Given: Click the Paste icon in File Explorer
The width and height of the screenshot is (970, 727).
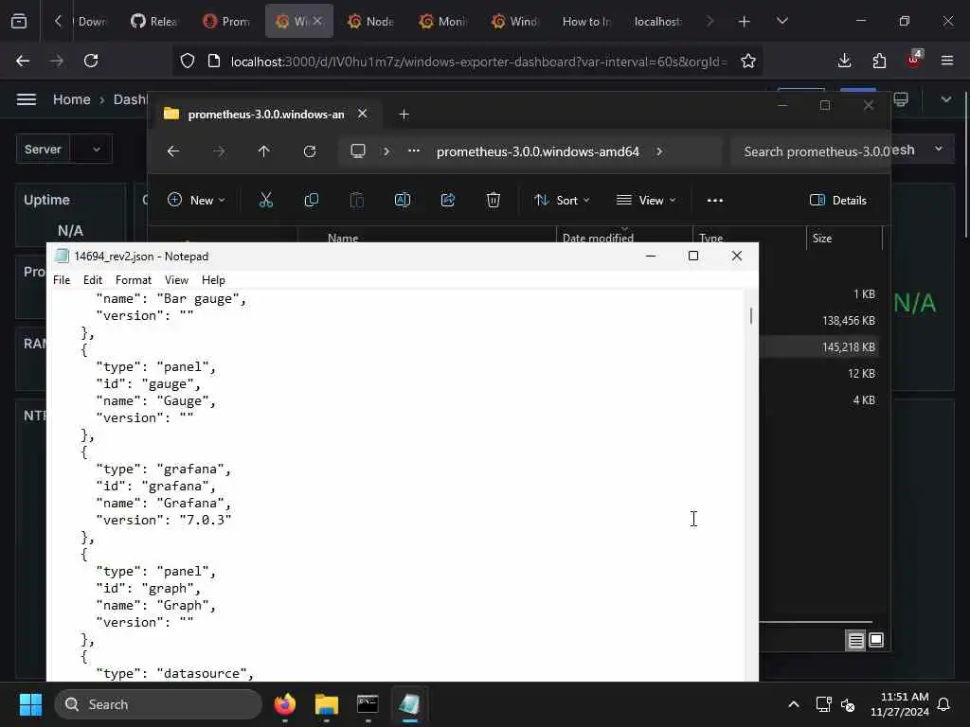Looking at the screenshot, I should point(357,200).
